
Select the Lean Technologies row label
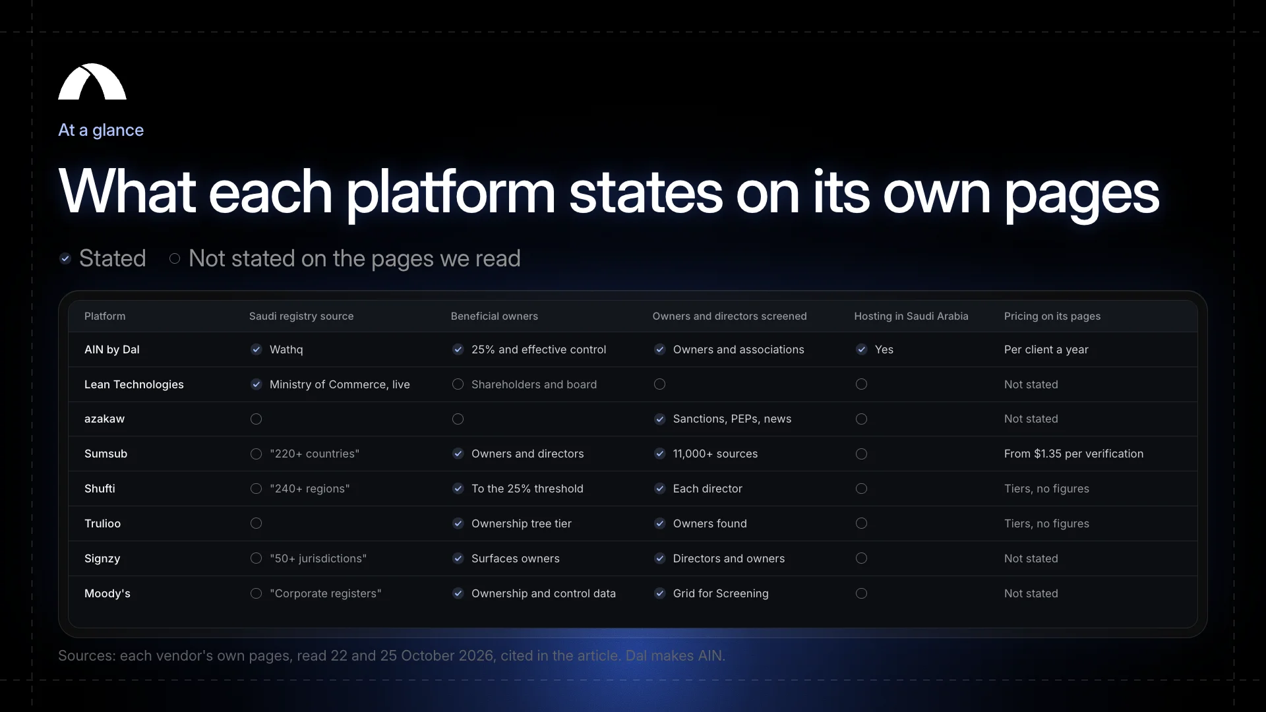[x=134, y=384]
